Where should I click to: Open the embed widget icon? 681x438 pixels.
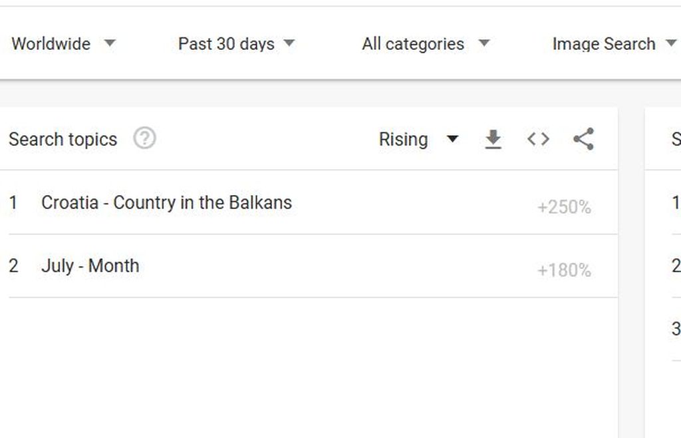click(x=538, y=139)
